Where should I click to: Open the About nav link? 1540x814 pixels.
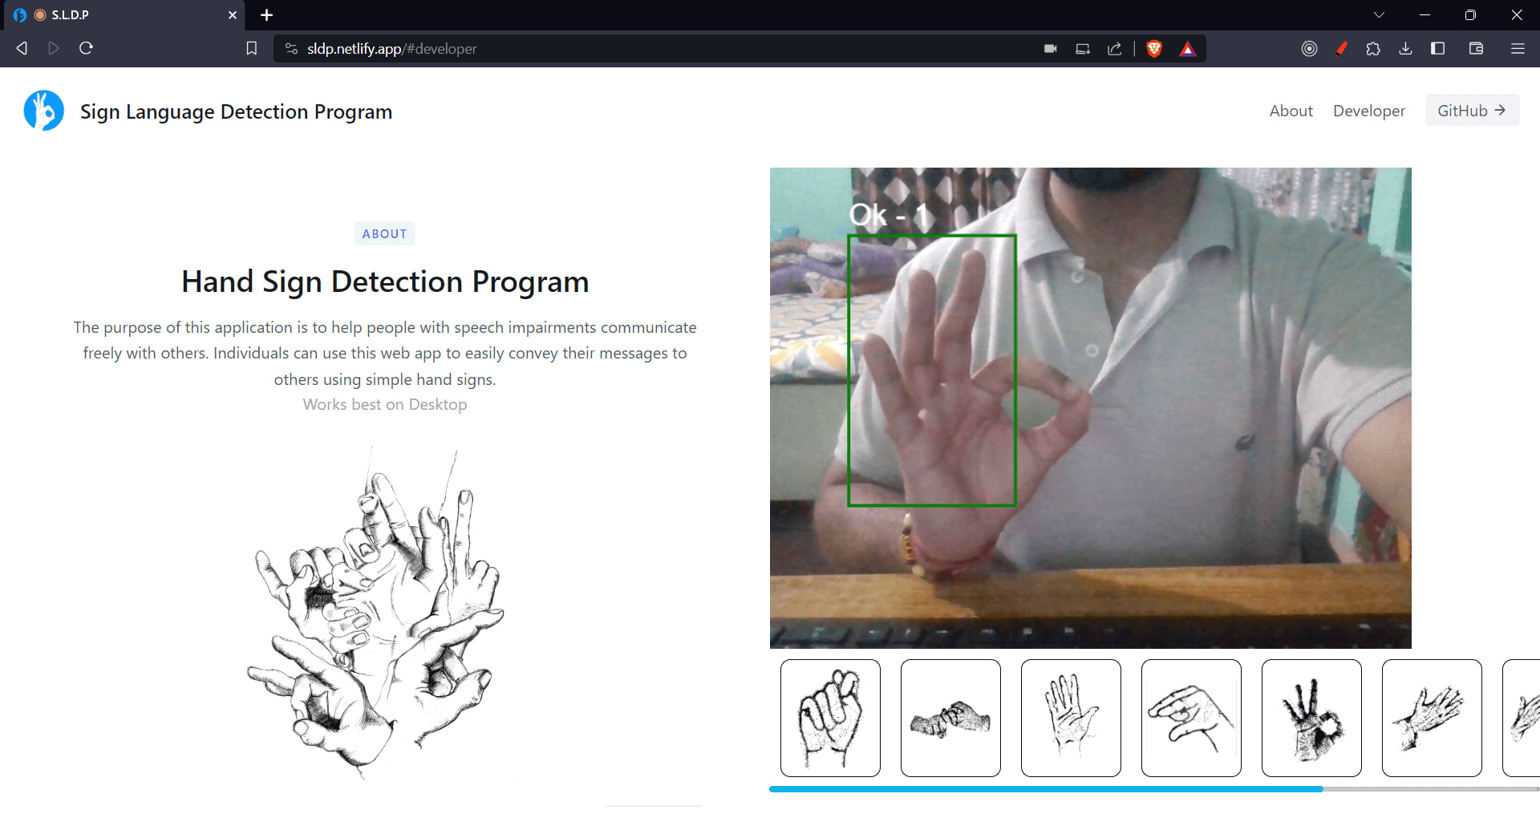click(1291, 111)
